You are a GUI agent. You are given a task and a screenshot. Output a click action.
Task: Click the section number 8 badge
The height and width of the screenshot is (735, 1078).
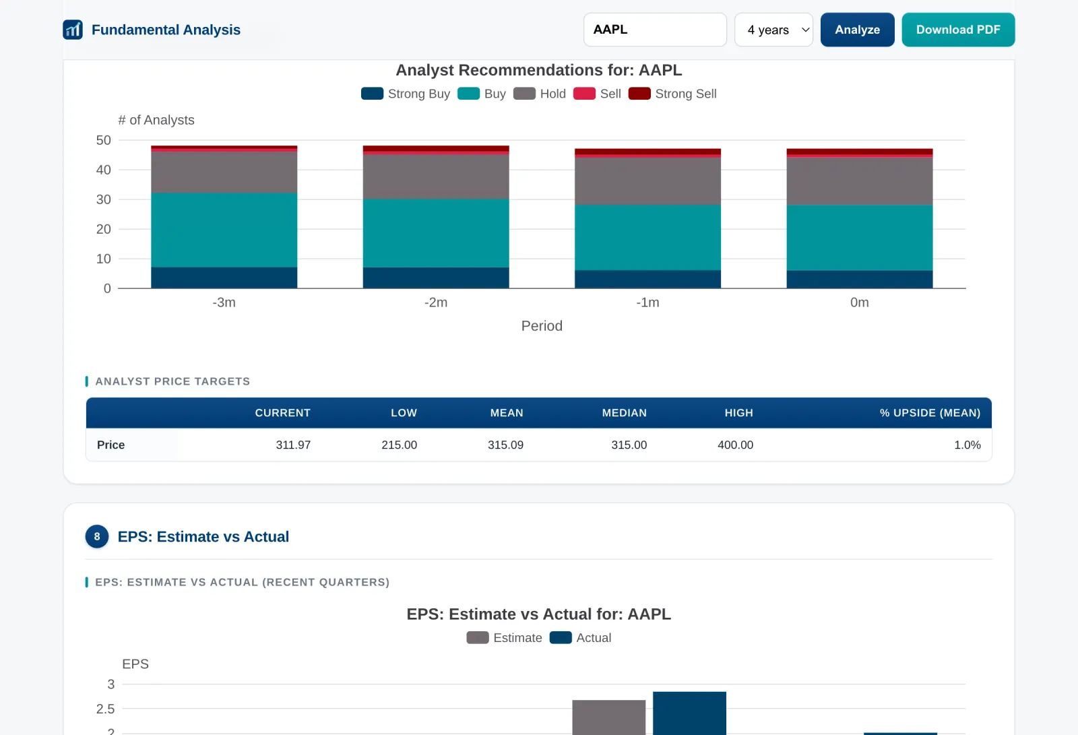(97, 536)
